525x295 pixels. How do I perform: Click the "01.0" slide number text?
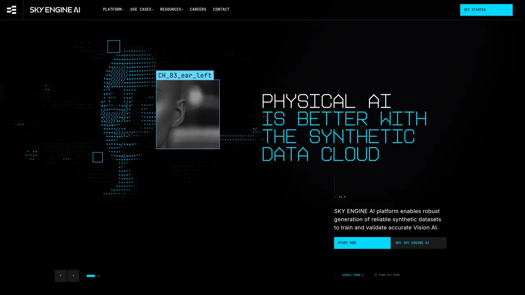[x=342, y=197]
